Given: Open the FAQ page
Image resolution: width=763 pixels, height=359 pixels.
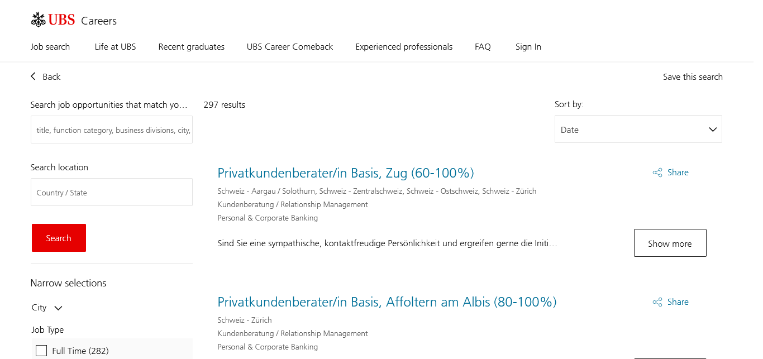Looking at the screenshot, I should [483, 47].
